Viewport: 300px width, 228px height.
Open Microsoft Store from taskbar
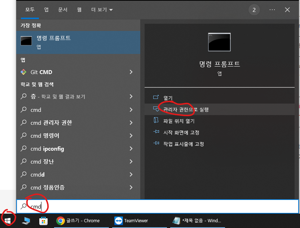(x=43, y=221)
